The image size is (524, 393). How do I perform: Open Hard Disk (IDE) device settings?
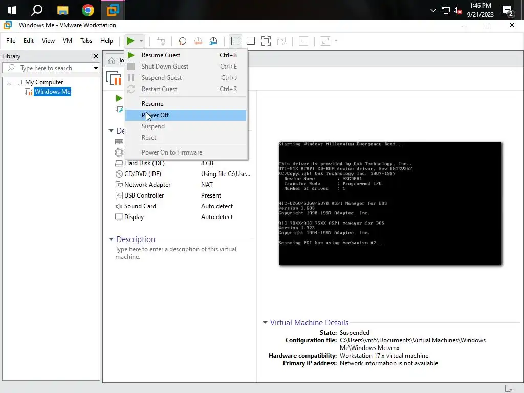144,163
